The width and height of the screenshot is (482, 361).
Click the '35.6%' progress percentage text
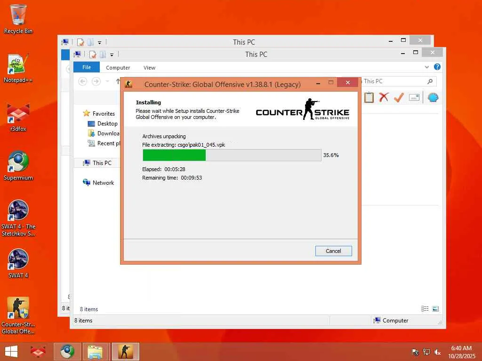(x=331, y=155)
